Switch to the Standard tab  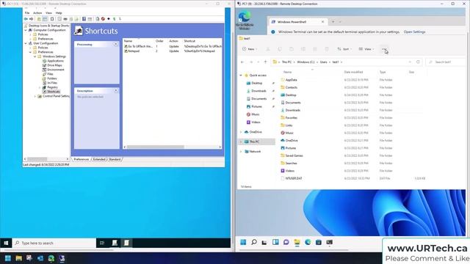point(115,160)
